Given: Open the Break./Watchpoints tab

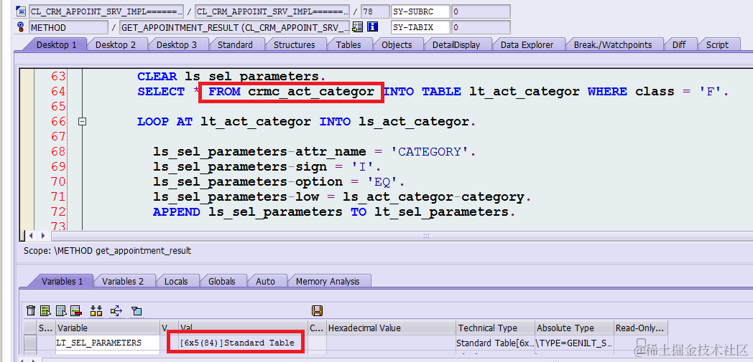Looking at the screenshot, I should 613,45.
